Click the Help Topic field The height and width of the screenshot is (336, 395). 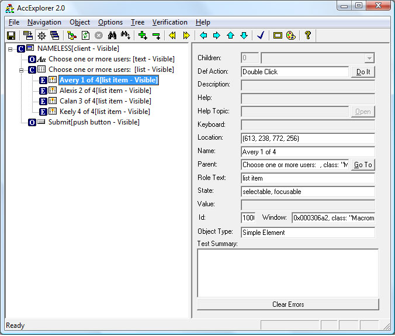coord(294,112)
